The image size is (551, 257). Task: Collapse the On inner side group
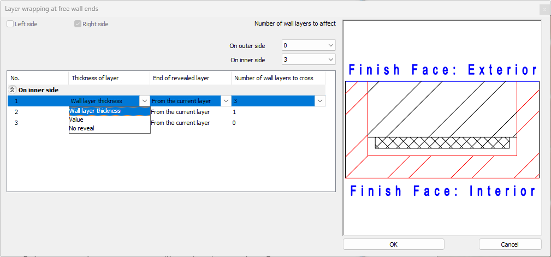coord(12,90)
